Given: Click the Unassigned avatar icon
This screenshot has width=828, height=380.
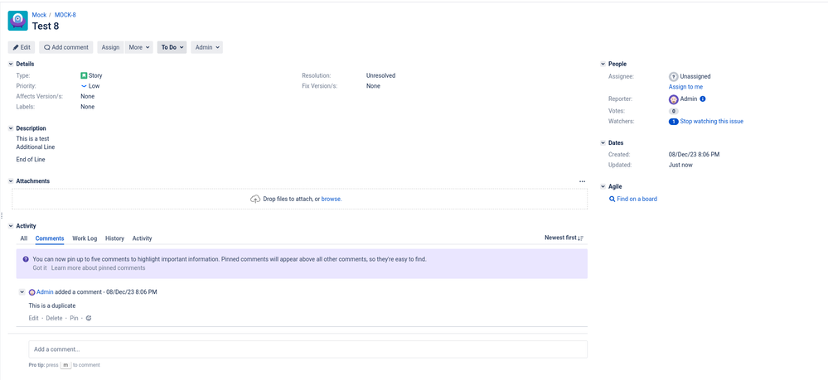Looking at the screenshot, I should pyautogui.click(x=673, y=76).
